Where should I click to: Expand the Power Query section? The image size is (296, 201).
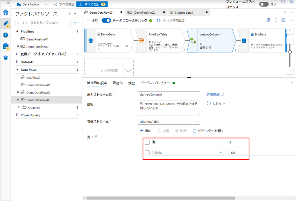coord(17,115)
